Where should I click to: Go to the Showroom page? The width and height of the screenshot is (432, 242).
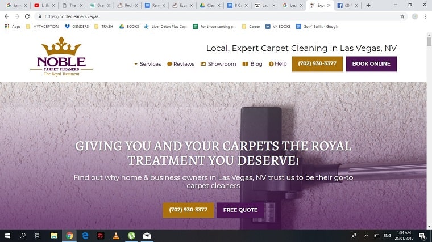[x=218, y=64]
